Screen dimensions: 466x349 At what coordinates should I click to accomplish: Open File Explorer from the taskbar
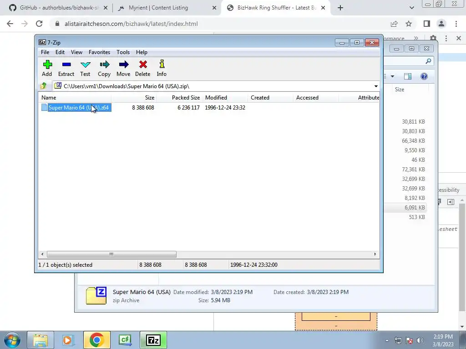(41, 340)
